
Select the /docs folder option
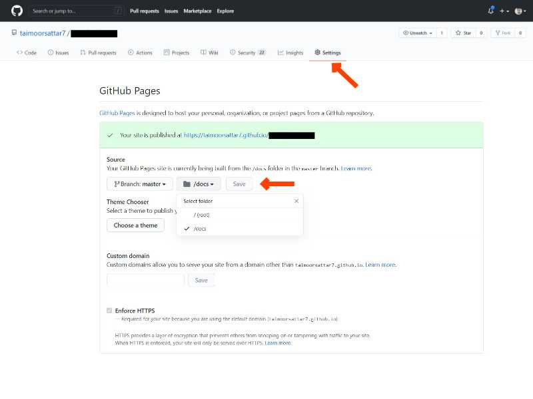pyautogui.click(x=200, y=228)
